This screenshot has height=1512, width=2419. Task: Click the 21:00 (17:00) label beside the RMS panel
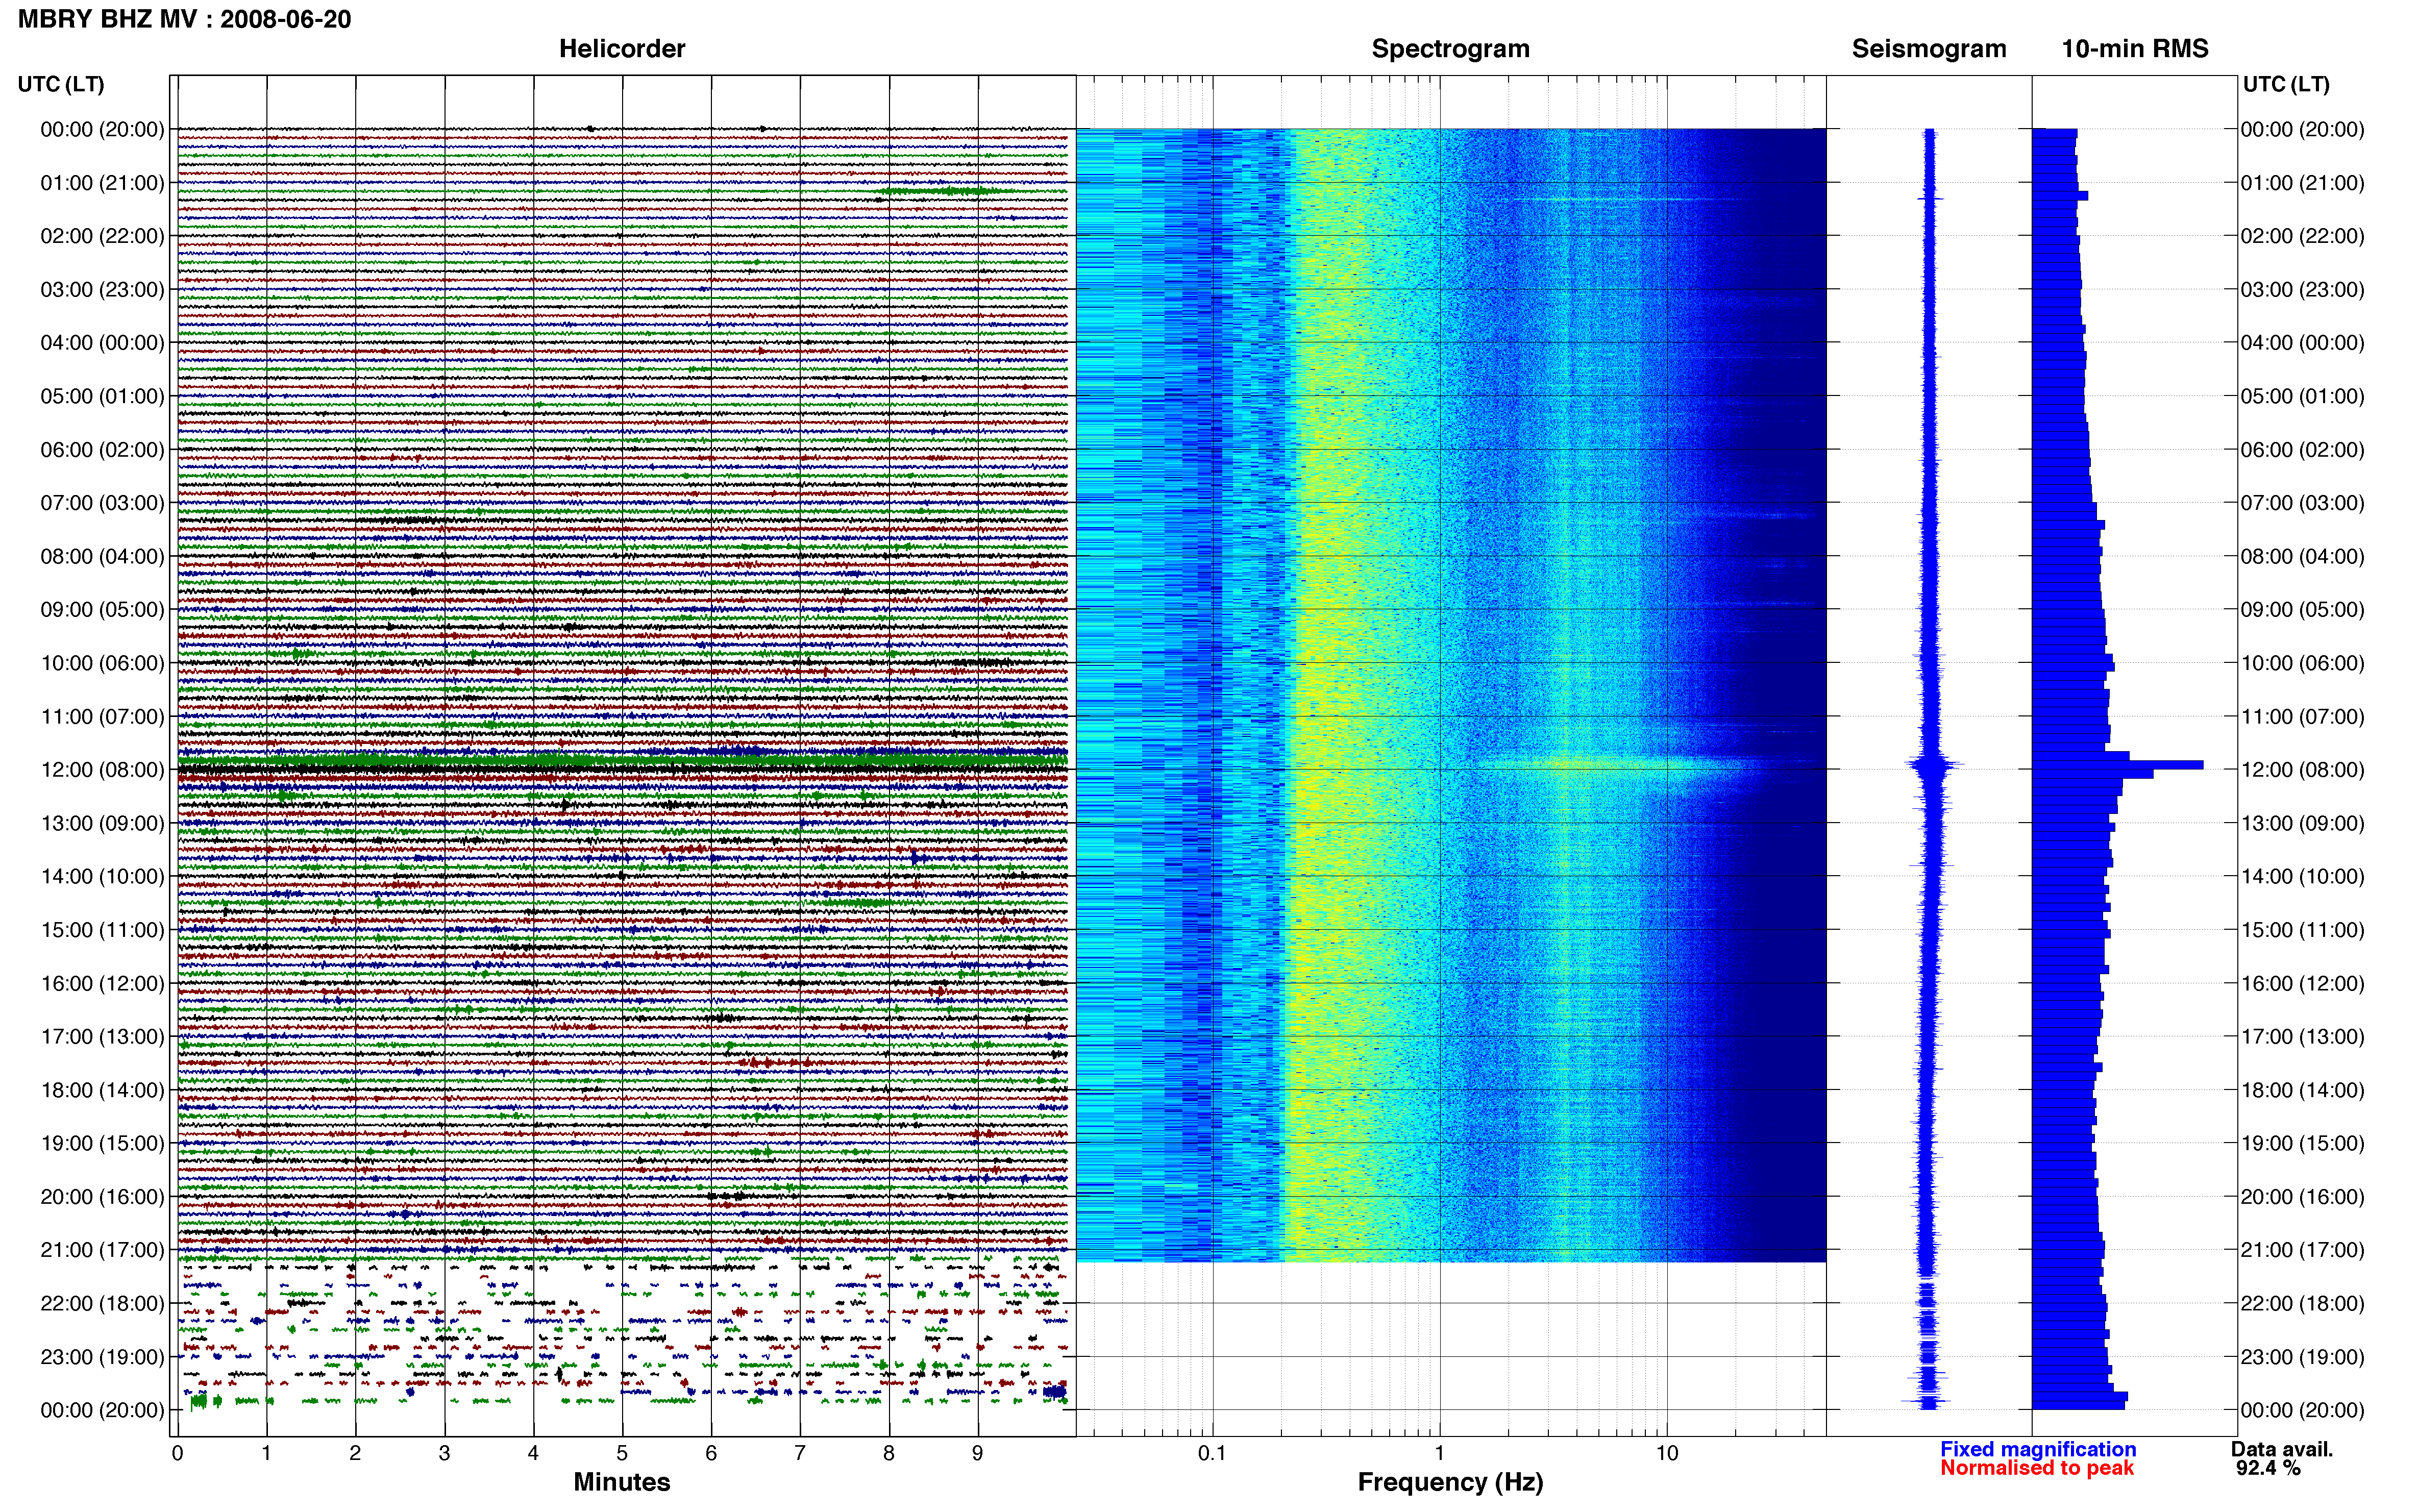(x=2302, y=1250)
